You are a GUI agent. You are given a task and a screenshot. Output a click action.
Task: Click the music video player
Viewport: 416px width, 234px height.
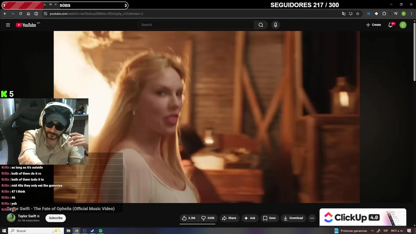[x=207, y=117]
